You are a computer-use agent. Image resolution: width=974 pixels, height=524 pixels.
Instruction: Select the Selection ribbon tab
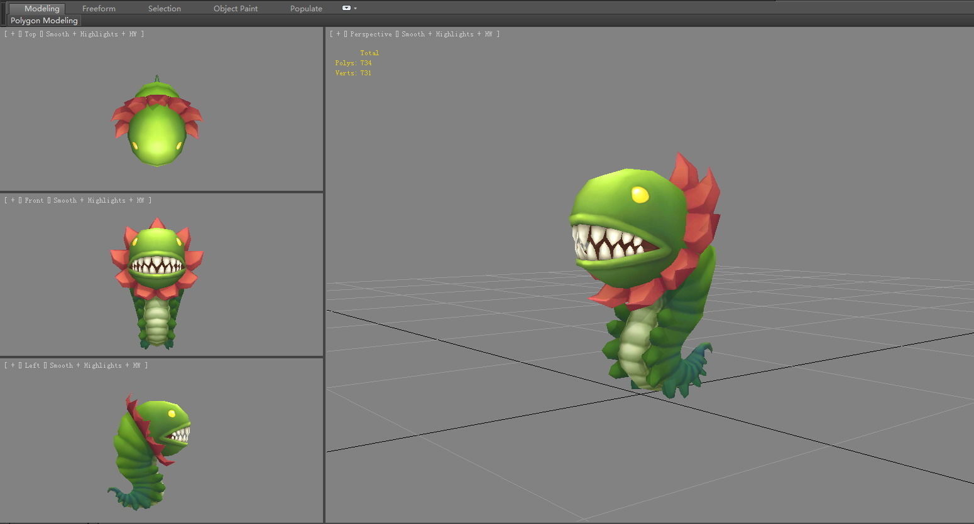[x=165, y=8]
